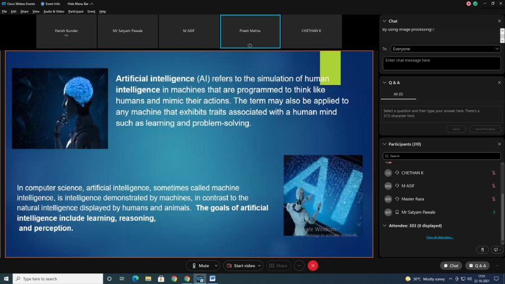505x284 pixels.
Task: Click the red leave meeting button
Action: click(x=313, y=265)
